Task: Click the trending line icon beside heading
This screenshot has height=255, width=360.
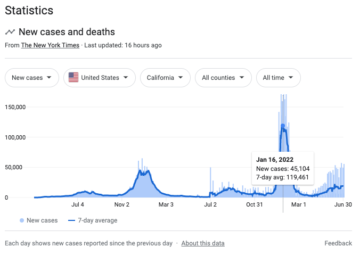Action: (x=10, y=32)
